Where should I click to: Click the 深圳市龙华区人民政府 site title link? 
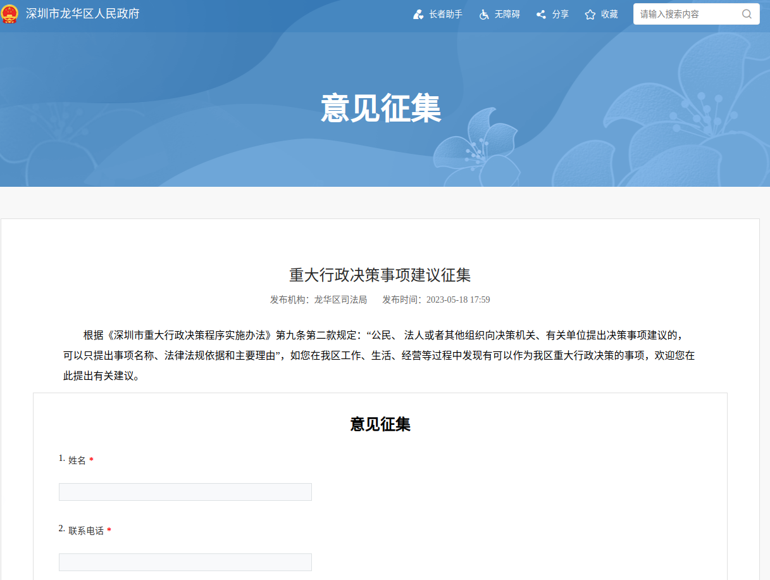pyautogui.click(x=84, y=13)
